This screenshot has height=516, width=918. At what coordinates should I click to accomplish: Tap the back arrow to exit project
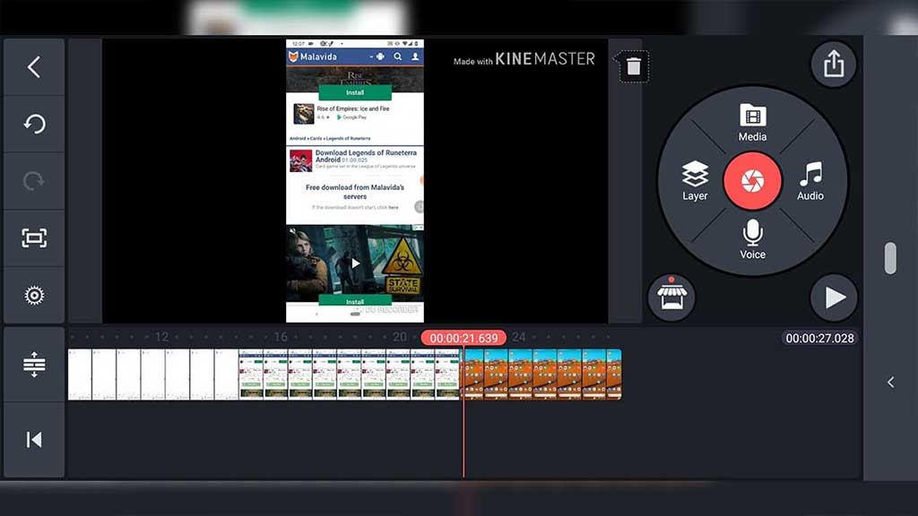[34, 67]
